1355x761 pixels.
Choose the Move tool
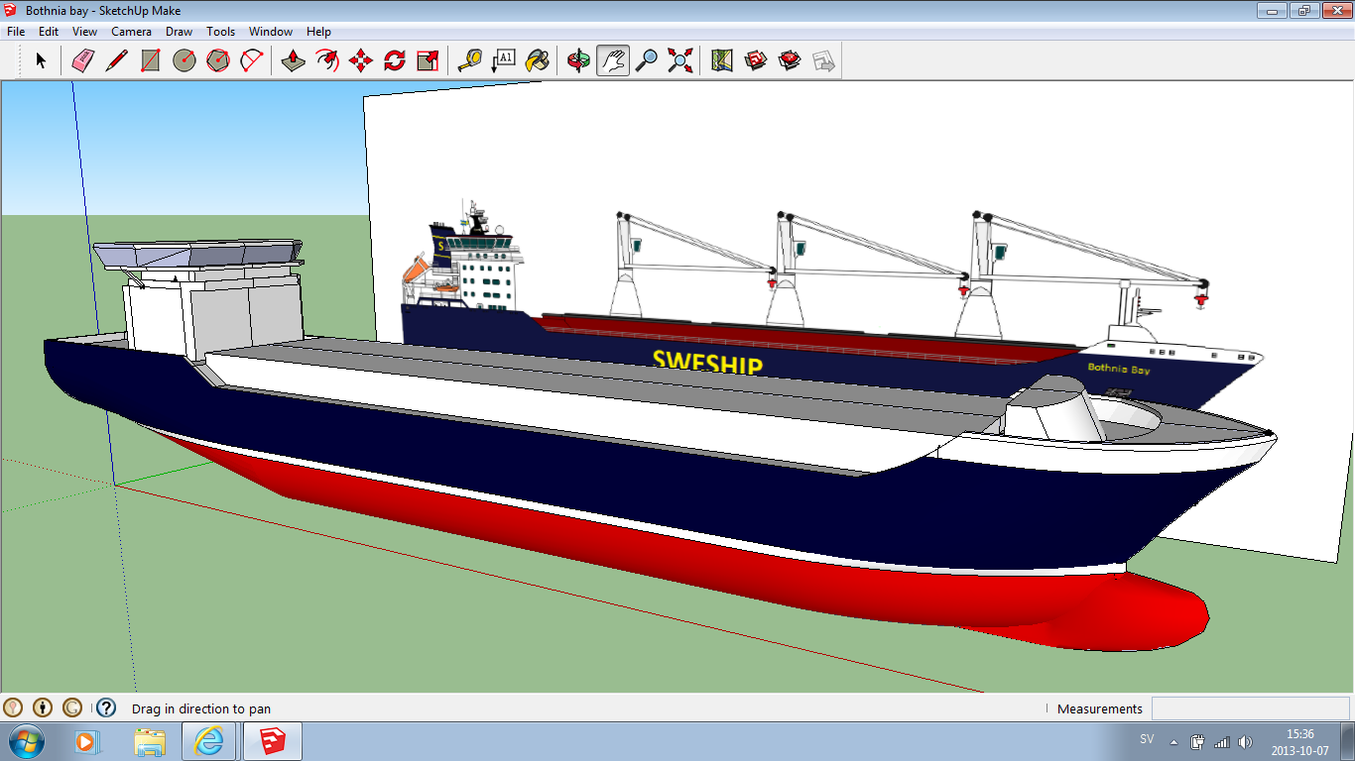[x=361, y=60]
